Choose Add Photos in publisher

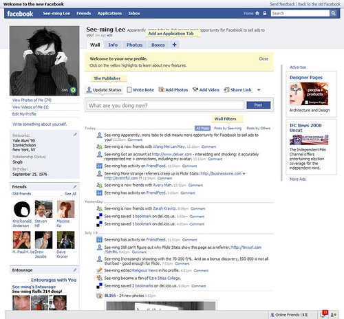pos(173,90)
